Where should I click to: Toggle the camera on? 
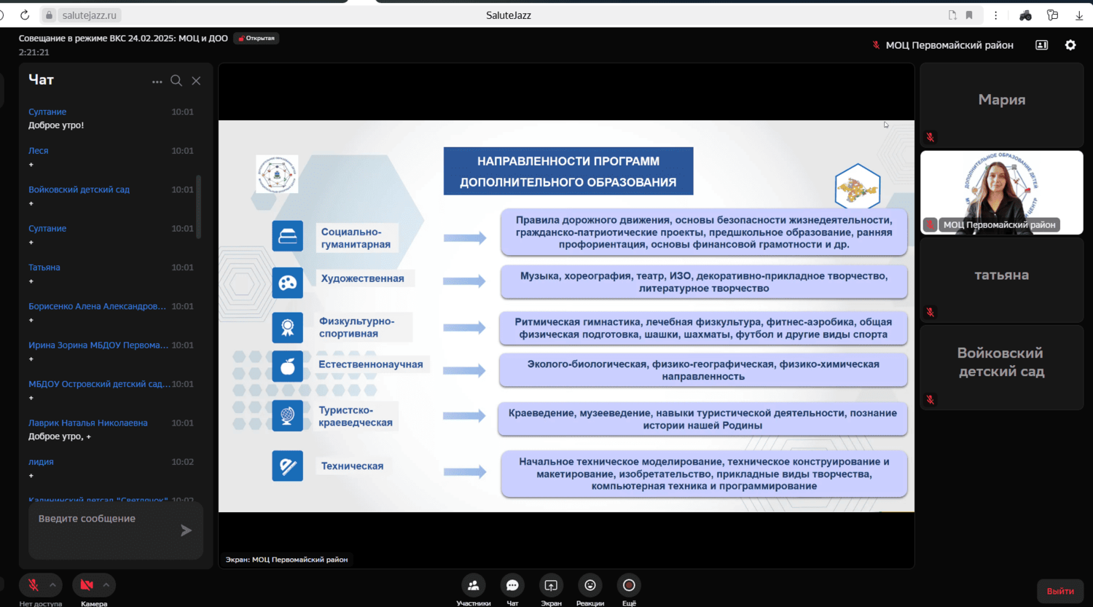point(87,585)
